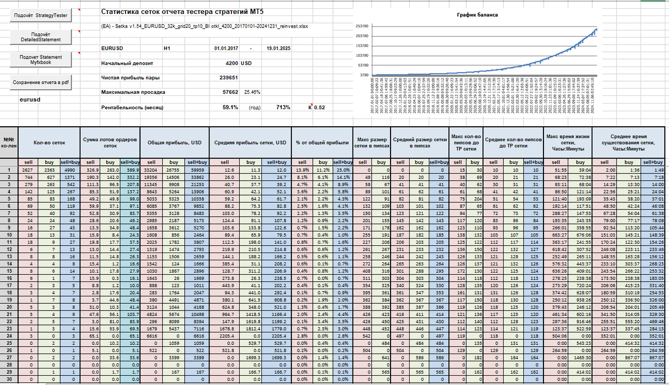Select the Рентабельность (месяц) label
The width and height of the screenshot is (669, 385).
pos(132,107)
